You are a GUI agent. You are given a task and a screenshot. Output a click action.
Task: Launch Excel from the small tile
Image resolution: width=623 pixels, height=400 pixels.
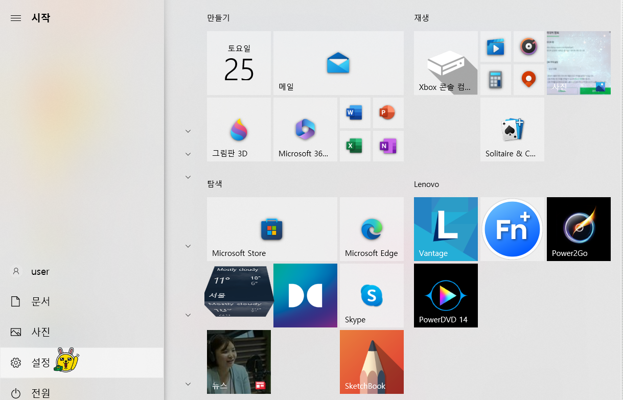coord(355,146)
